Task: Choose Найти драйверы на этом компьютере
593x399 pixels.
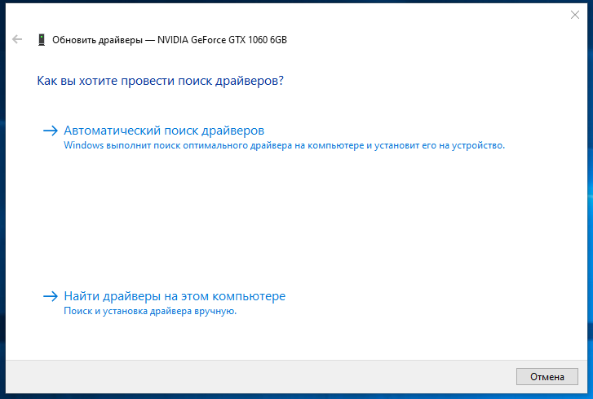Action: [175, 296]
